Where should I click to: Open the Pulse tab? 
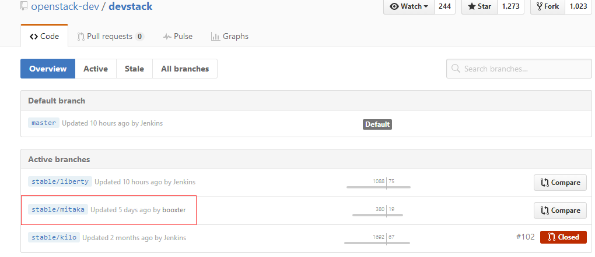pyautogui.click(x=178, y=36)
